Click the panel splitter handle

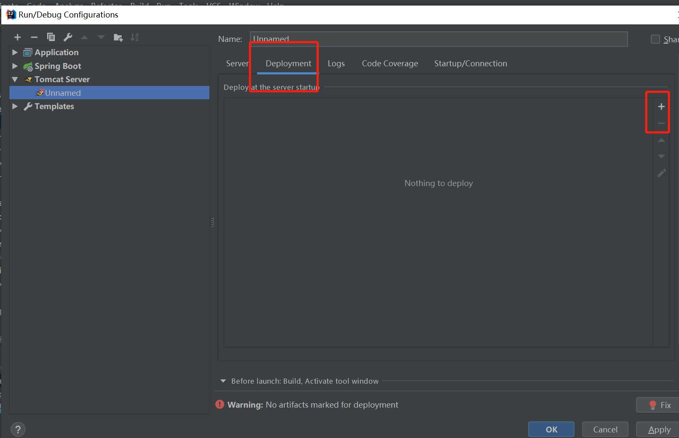212,222
